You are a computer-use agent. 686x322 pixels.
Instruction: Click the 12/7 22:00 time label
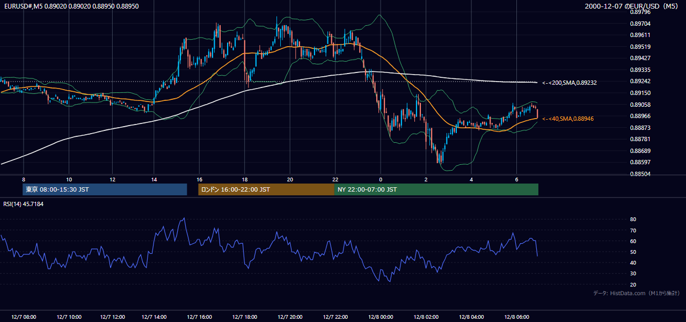(336, 317)
